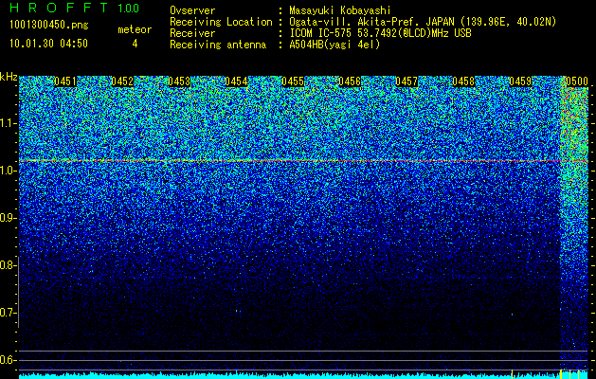Click the A504HB(yagi 4el) antenna text

334,45
